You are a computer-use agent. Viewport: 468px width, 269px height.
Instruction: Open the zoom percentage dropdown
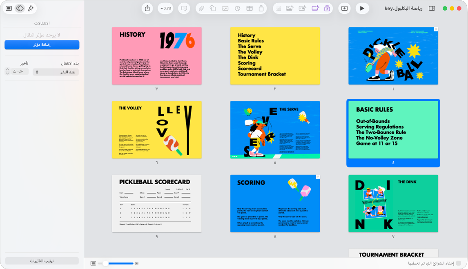tap(166, 8)
